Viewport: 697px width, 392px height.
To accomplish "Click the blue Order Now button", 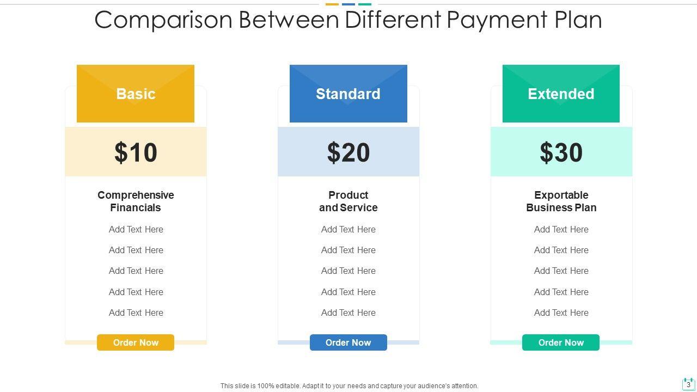I will 348,342.
